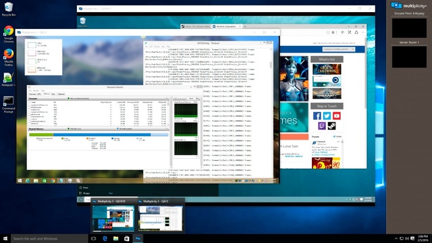432x243 pixels.
Task: Click Start on the QA13 remote taskbar
Action: click(x=20, y=181)
